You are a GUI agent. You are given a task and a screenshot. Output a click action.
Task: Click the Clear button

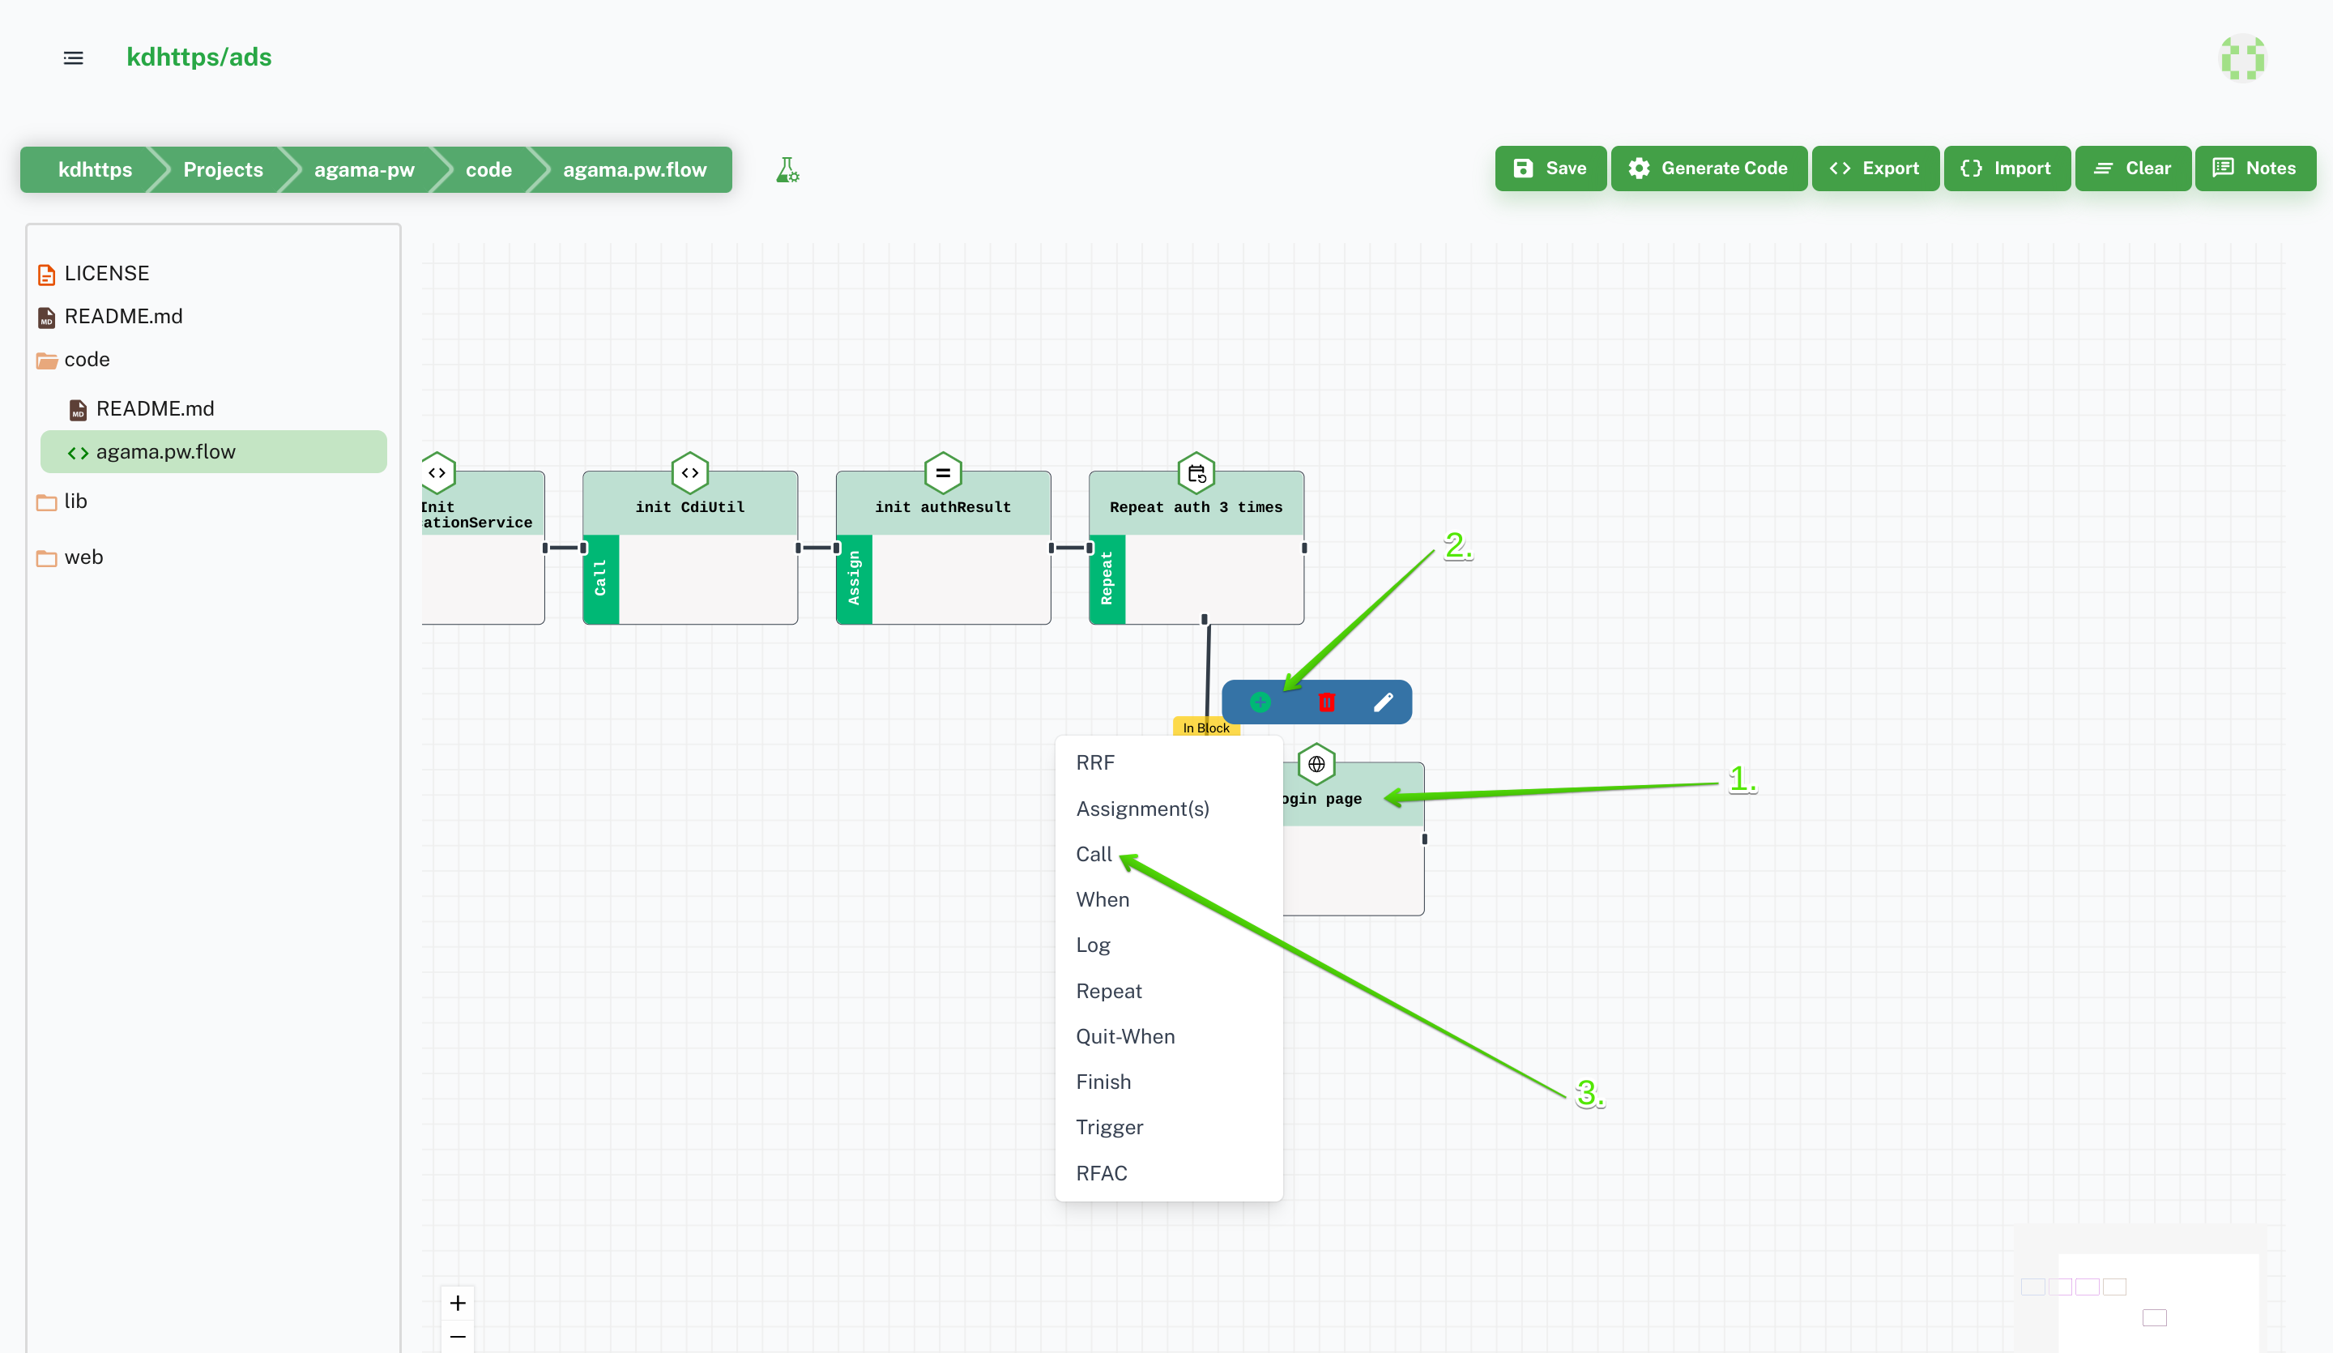pyautogui.click(x=2132, y=169)
